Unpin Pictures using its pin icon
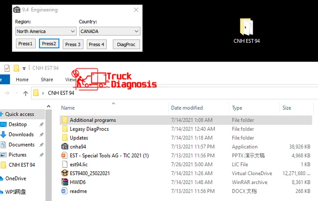The height and width of the screenshot is (201, 318). click(42, 155)
